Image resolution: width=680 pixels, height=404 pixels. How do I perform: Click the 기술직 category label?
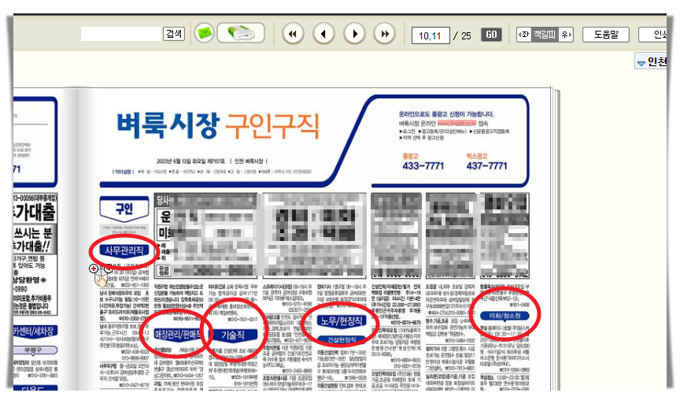[x=233, y=335]
